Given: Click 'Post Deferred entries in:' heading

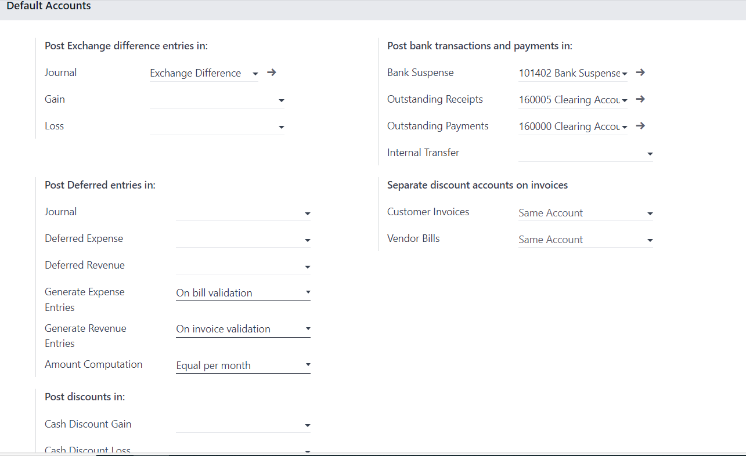Looking at the screenshot, I should point(100,185).
